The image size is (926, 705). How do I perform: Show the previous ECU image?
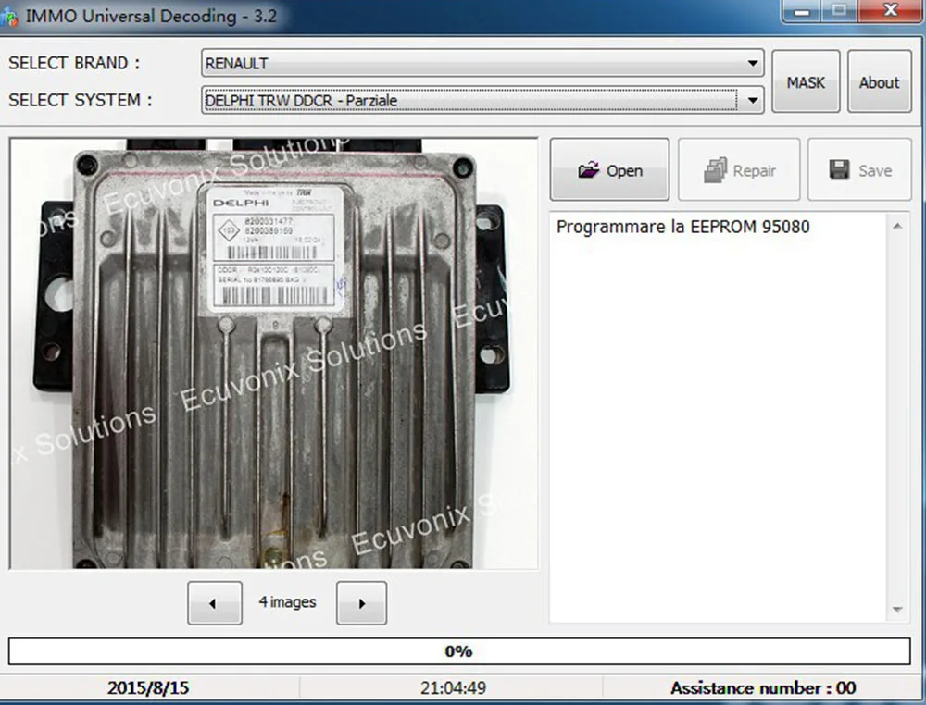[215, 603]
